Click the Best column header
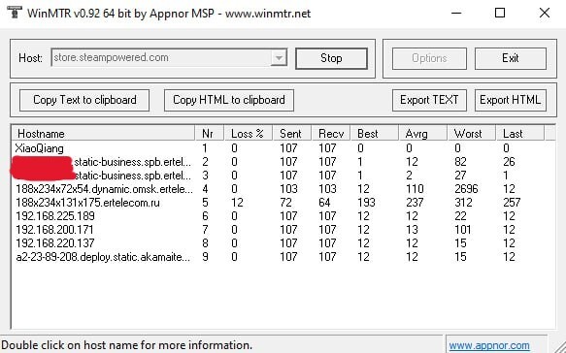566x353 pixels. pos(375,134)
